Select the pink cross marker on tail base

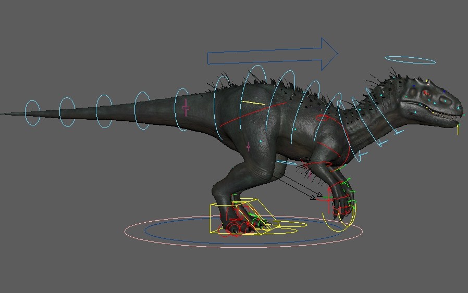[186, 108]
